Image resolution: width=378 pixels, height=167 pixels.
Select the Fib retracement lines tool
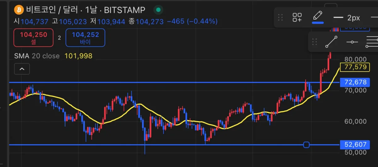click(372, 42)
